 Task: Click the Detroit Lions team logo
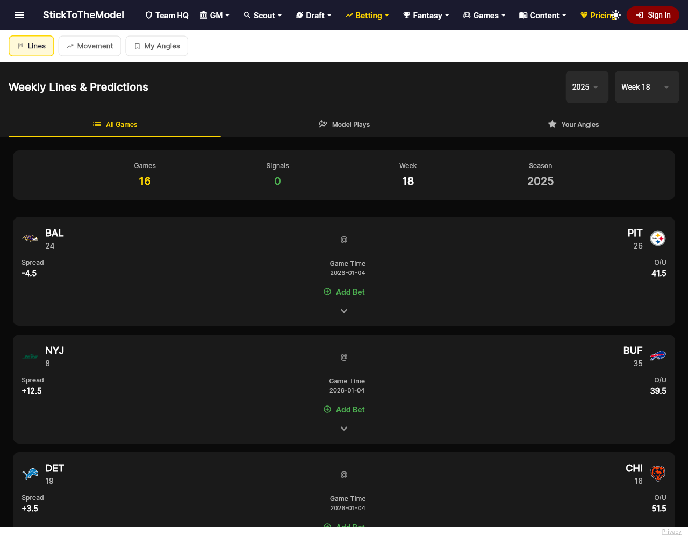pos(30,473)
